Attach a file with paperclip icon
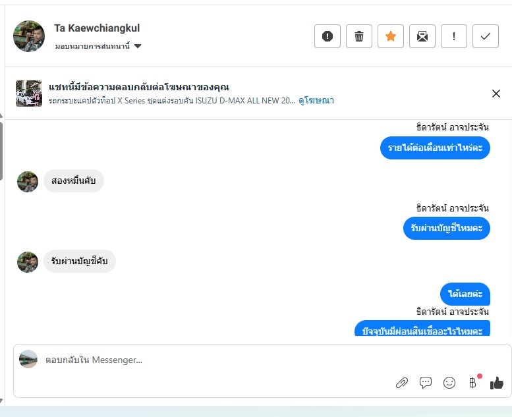Screen dimensions: 512x417 point(402,383)
